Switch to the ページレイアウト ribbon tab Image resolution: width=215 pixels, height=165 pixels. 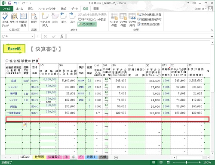coord(47,9)
